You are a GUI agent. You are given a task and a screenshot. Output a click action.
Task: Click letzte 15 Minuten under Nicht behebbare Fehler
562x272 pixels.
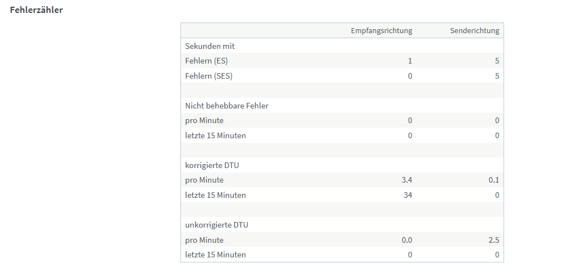pyautogui.click(x=215, y=135)
